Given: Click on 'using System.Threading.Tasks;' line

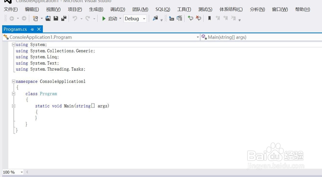Looking at the screenshot, I should coord(51,69).
